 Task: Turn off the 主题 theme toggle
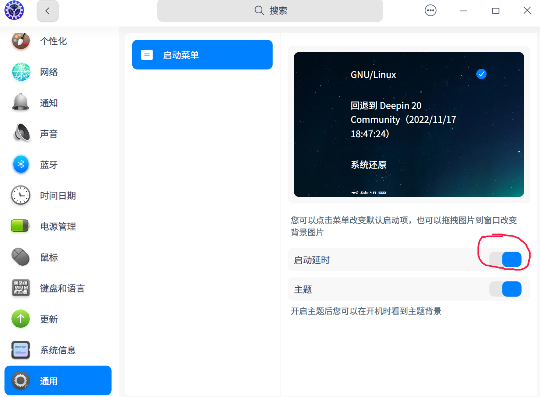coord(505,289)
